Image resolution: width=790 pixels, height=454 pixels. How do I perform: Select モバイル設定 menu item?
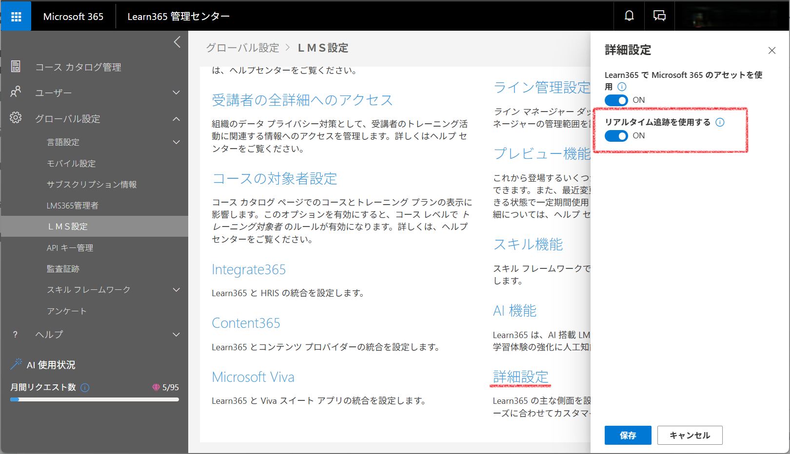pos(71,164)
